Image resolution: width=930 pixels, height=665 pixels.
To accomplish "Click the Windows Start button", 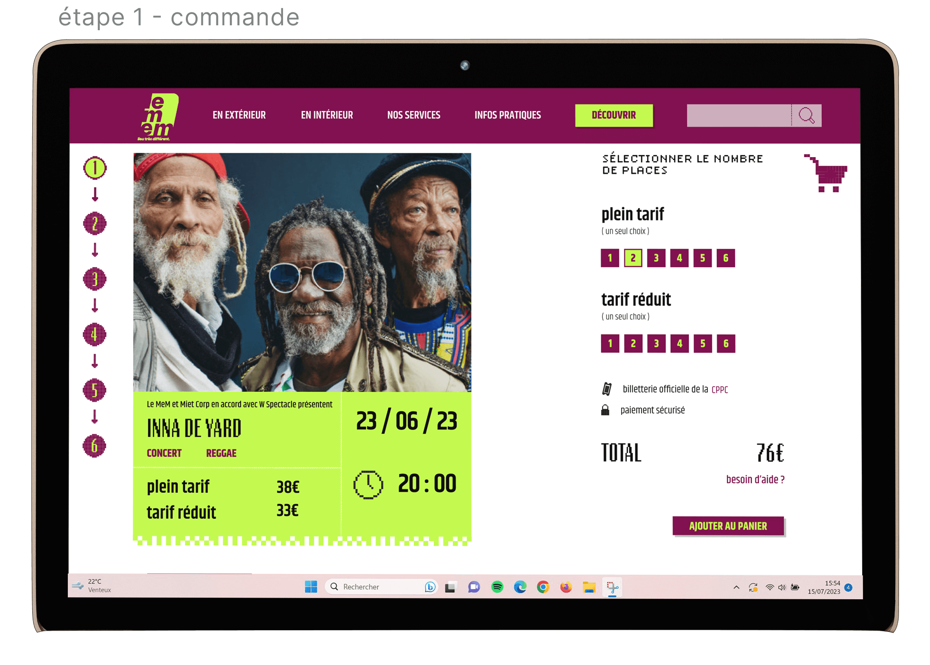I will 310,587.
